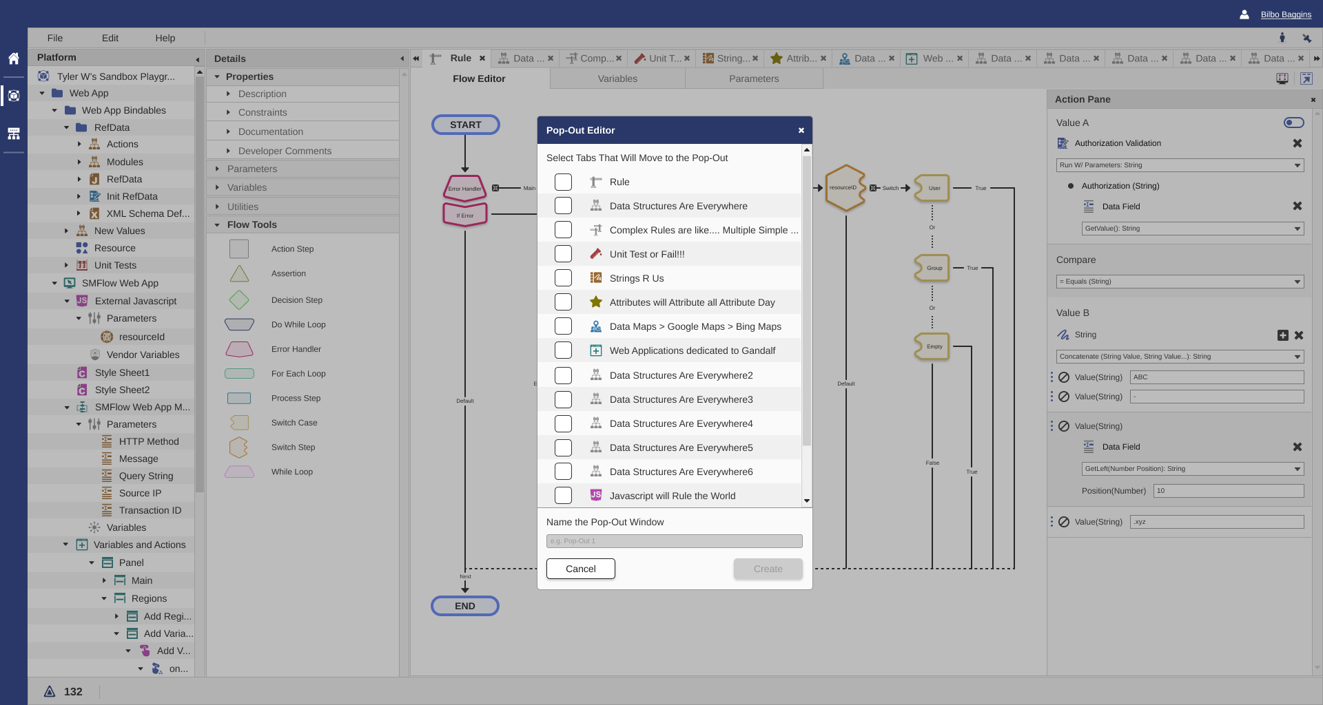The image size is (1323, 705).
Task: Toggle the Value A switch in Action Pane
Action: tap(1293, 123)
